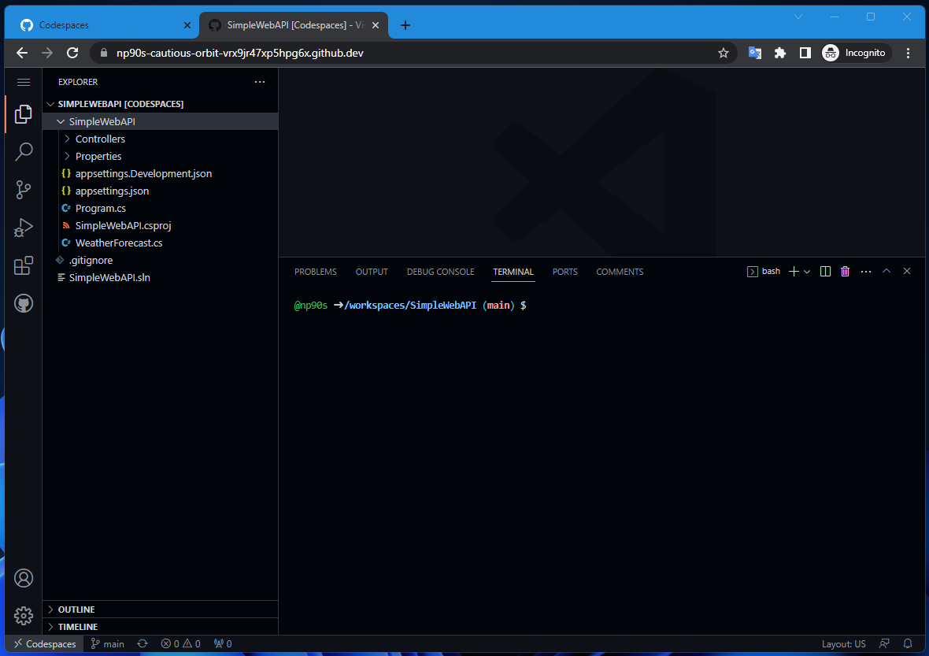Focus the terminal prompt line
Viewport: 929px width, 656px height.
pyautogui.click(x=410, y=306)
